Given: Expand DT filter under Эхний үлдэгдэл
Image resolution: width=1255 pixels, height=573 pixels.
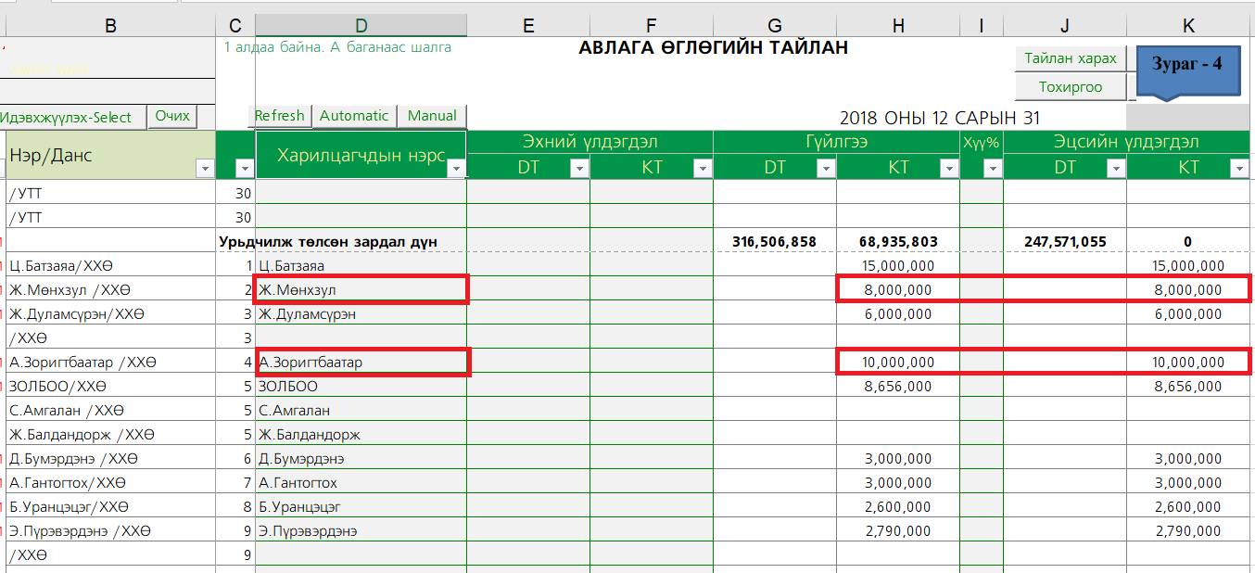Looking at the screenshot, I should click(x=578, y=168).
